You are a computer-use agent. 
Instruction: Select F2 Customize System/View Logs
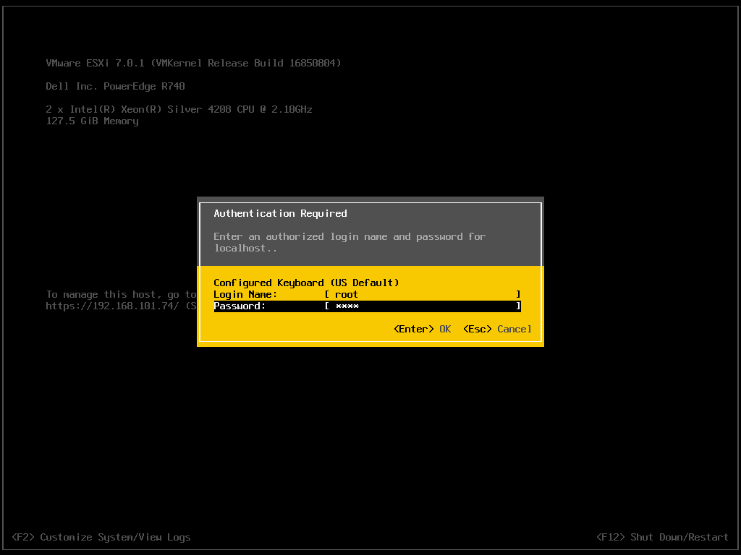pos(101,537)
